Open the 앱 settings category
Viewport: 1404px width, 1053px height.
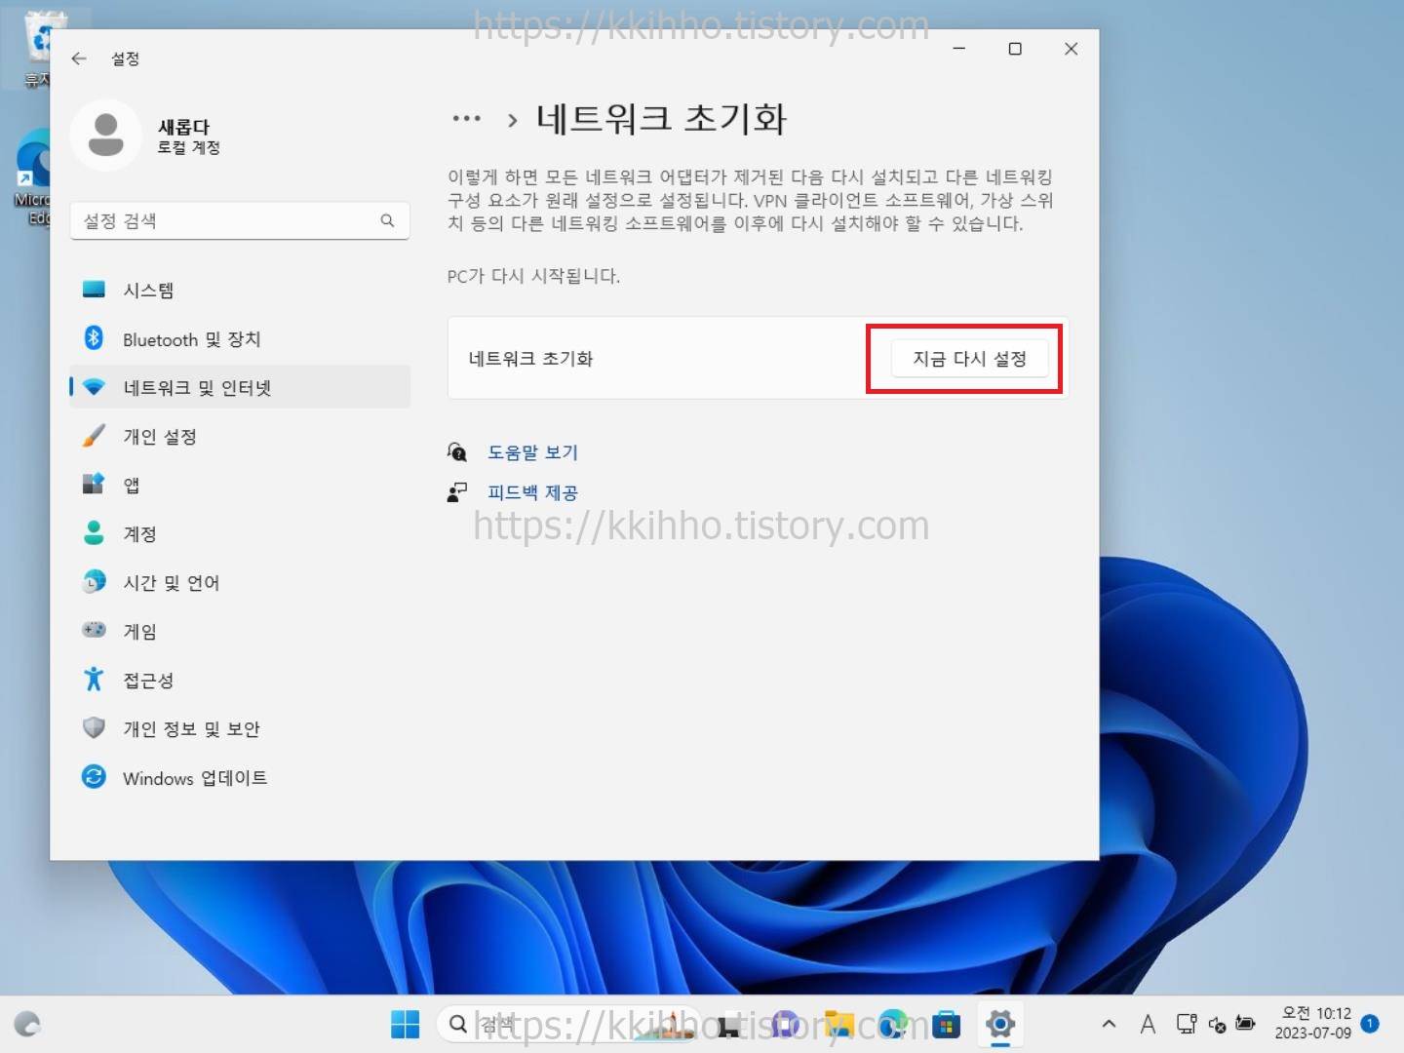(x=240, y=485)
